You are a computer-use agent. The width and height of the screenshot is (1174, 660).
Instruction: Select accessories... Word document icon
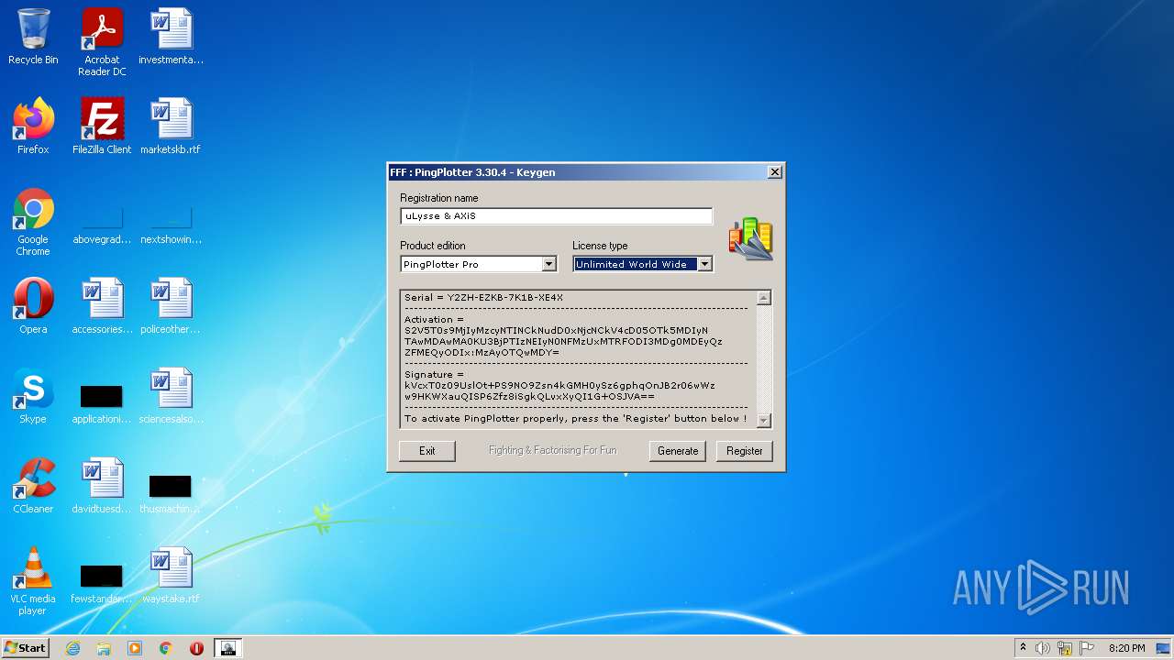pyautogui.click(x=102, y=306)
